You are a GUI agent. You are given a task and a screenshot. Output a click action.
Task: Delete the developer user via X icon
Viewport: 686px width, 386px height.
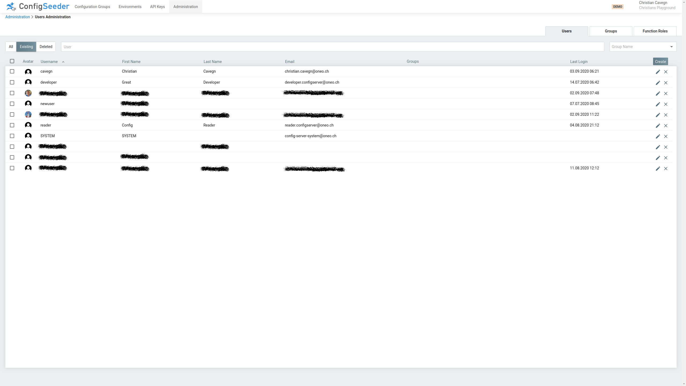pos(666,83)
